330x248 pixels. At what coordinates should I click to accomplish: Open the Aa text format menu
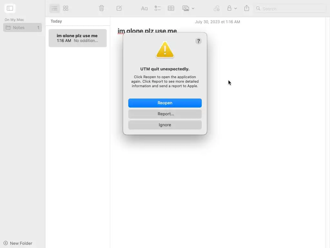click(144, 9)
